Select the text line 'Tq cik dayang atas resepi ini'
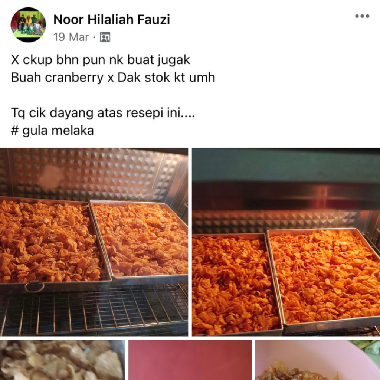Image resolution: width=380 pixels, height=380 pixels. coord(103,113)
